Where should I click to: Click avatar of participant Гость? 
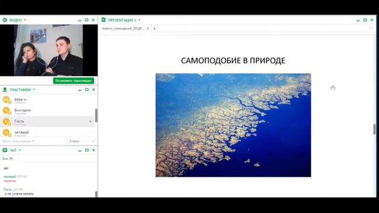[7, 121]
